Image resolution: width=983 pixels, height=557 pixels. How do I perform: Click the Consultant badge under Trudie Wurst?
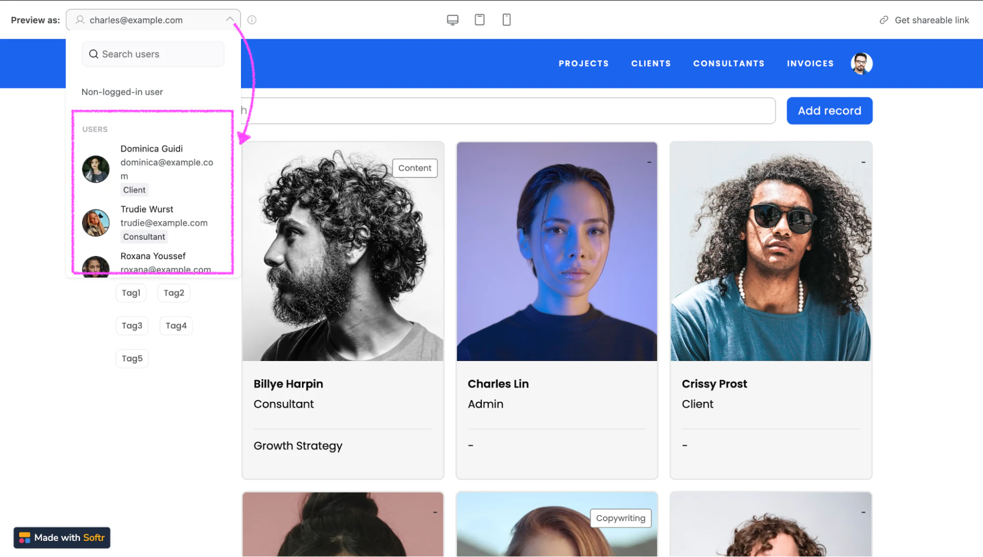[x=144, y=237]
